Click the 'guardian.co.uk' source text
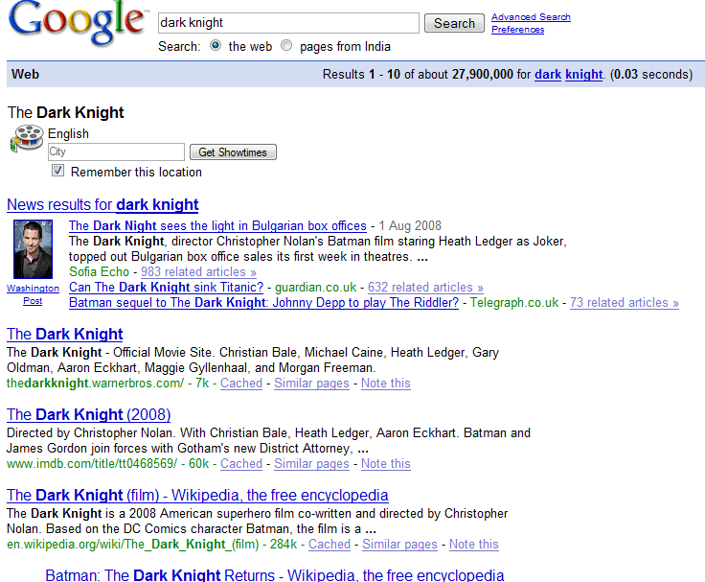This screenshot has height=582, width=705. click(316, 288)
